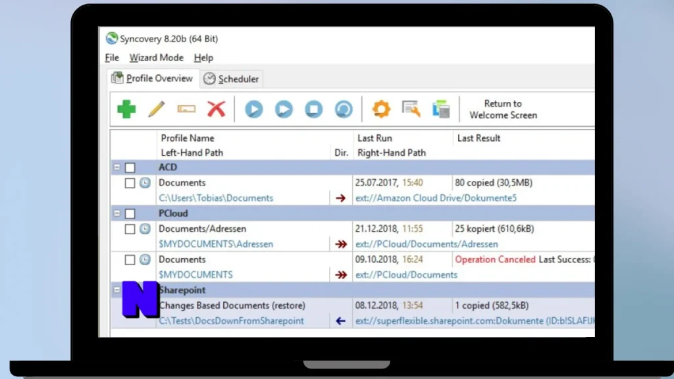This screenshot has height=379, width=674.
Task: Switch to the Scheduler tab
Action: coord(231,79)
